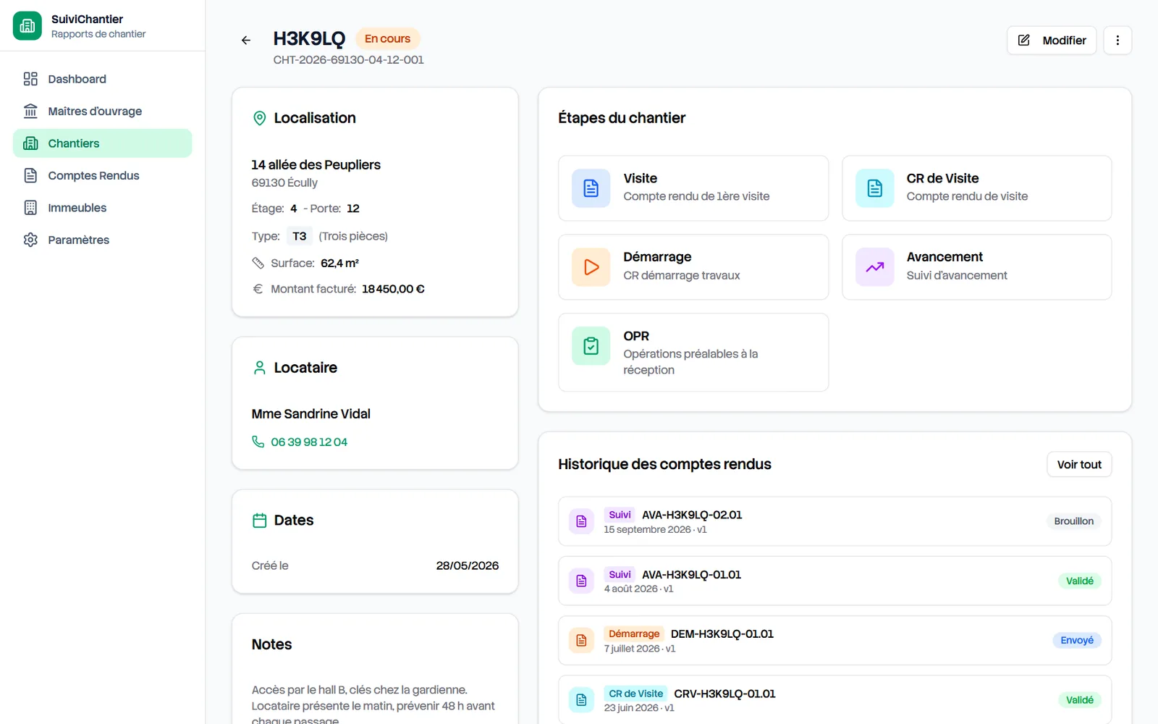
Task: Select Chantiers in the sidebar
Action: tap(103, 143)
